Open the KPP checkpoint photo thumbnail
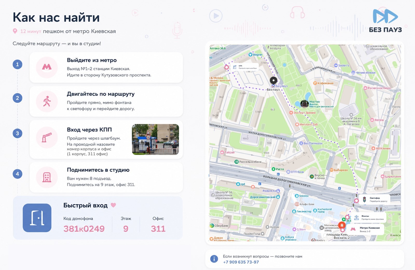The height and width of the screenshot is (270, 415). [155, 139]
